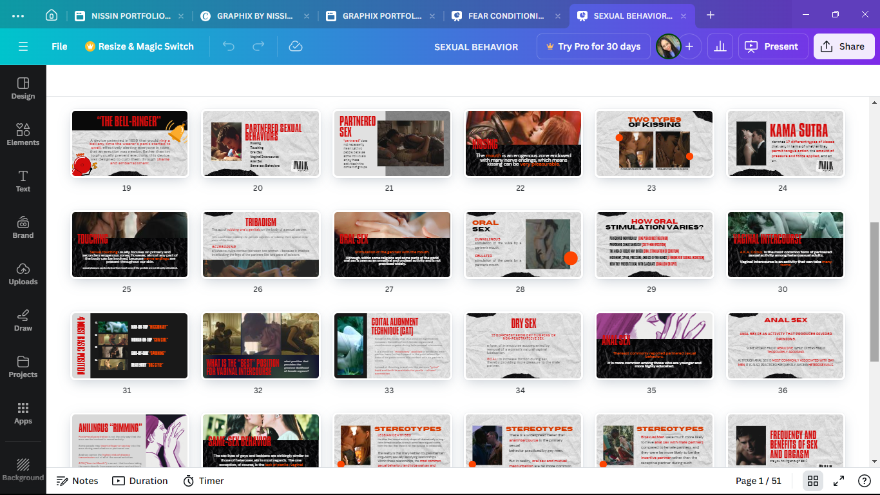Open the Apps panel
This screenshot has width=880, height=495.
[x=23, y=413]
